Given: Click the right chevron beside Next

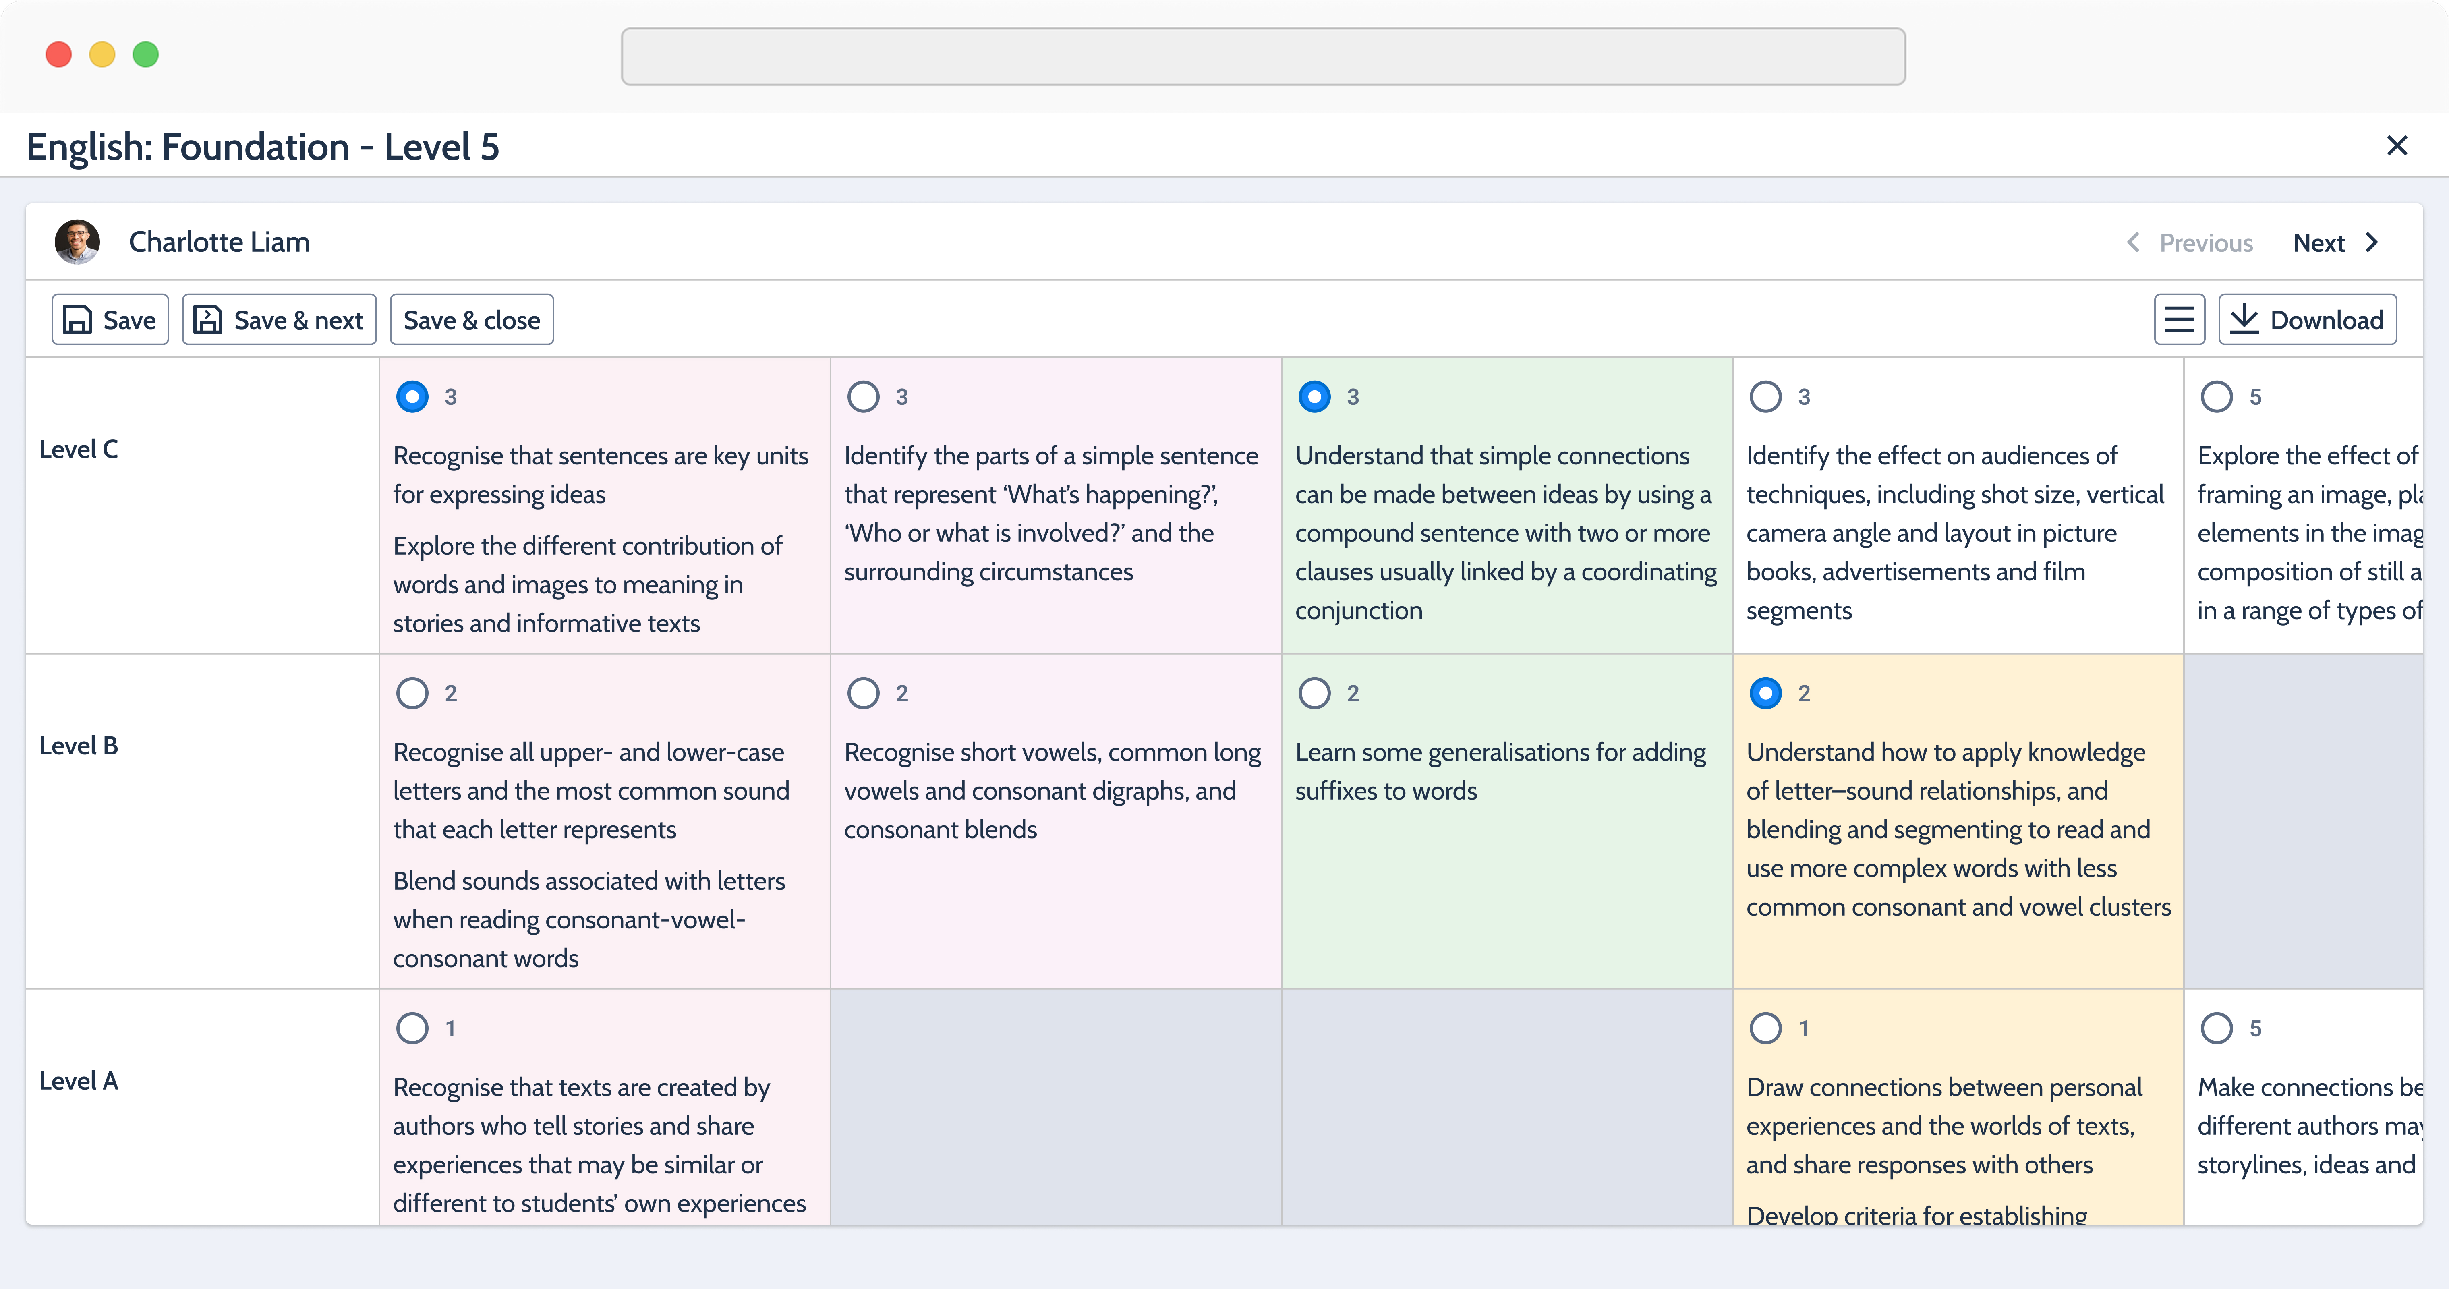Looking at the screenshot, I should point(2371,242).
